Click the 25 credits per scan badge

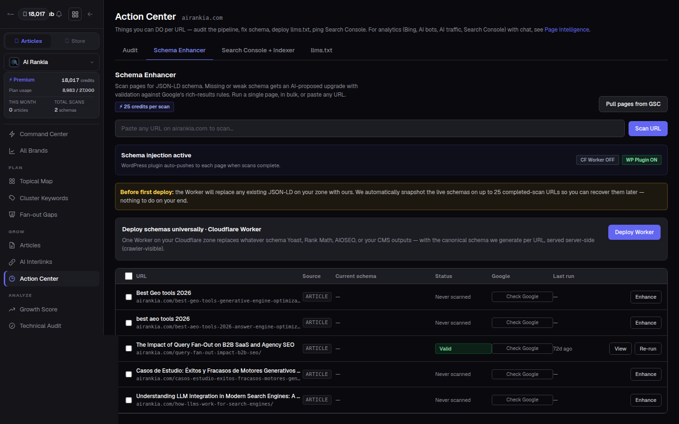pos(144,107)
